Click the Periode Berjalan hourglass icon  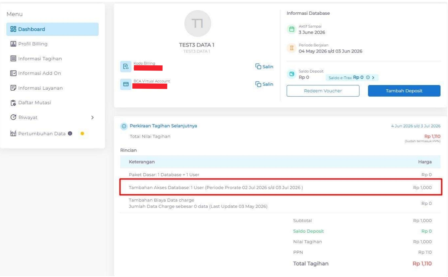click(x=292, y=48)
